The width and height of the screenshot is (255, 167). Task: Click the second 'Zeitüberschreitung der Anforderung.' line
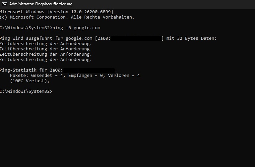46,49
